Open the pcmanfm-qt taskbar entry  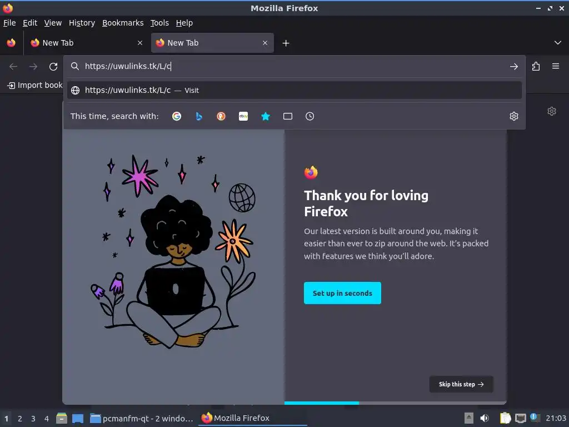coord(142,419)
